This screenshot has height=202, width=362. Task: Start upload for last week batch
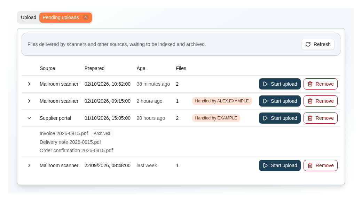pos(280,165)
